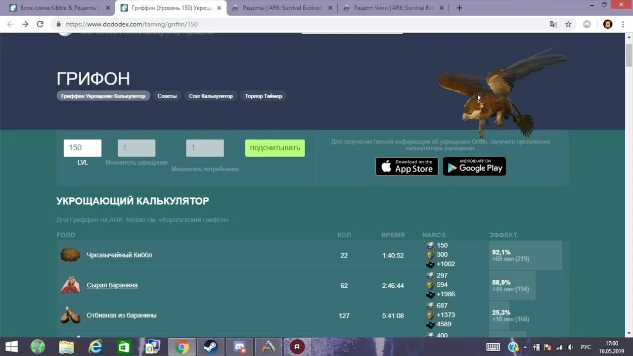Click the volume speaker tray icon
The height and width of the screenshot is (356, 633).
tap(570, 347)
